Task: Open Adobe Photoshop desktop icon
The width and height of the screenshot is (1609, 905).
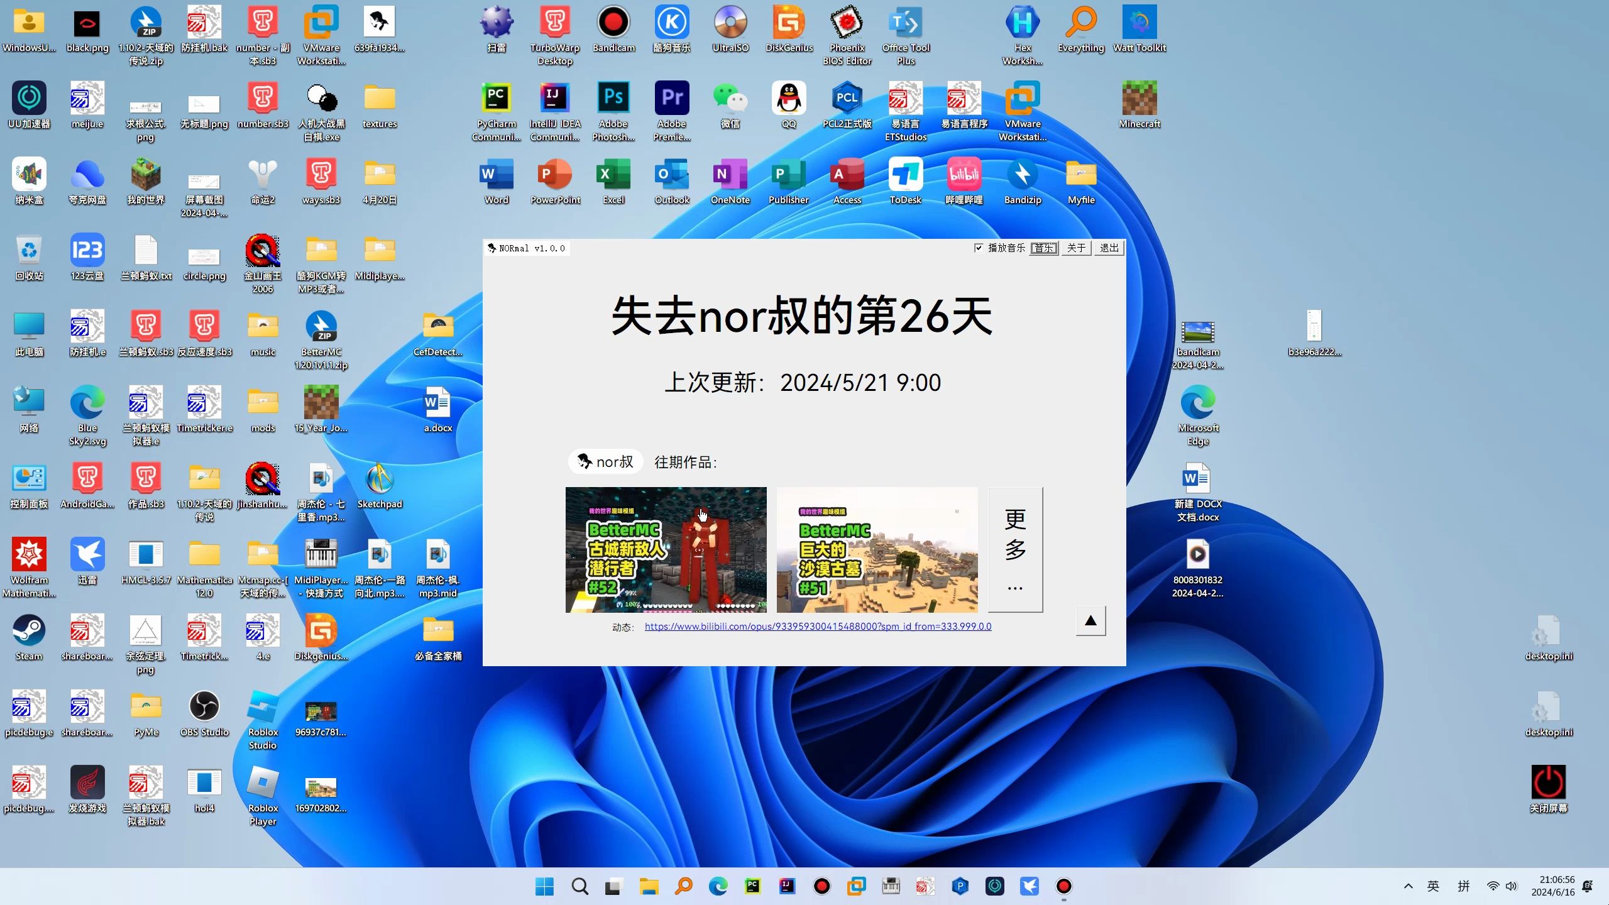Action: [x=613, y=112]
